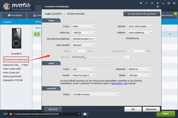
Task: Browse output folder with folder icon
Action: (x=85, y=114)
